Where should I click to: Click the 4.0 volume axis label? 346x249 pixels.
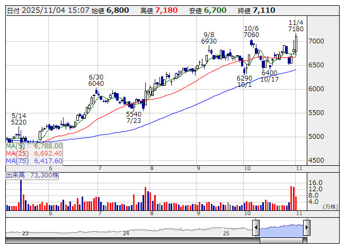click(x=313, y=202)
